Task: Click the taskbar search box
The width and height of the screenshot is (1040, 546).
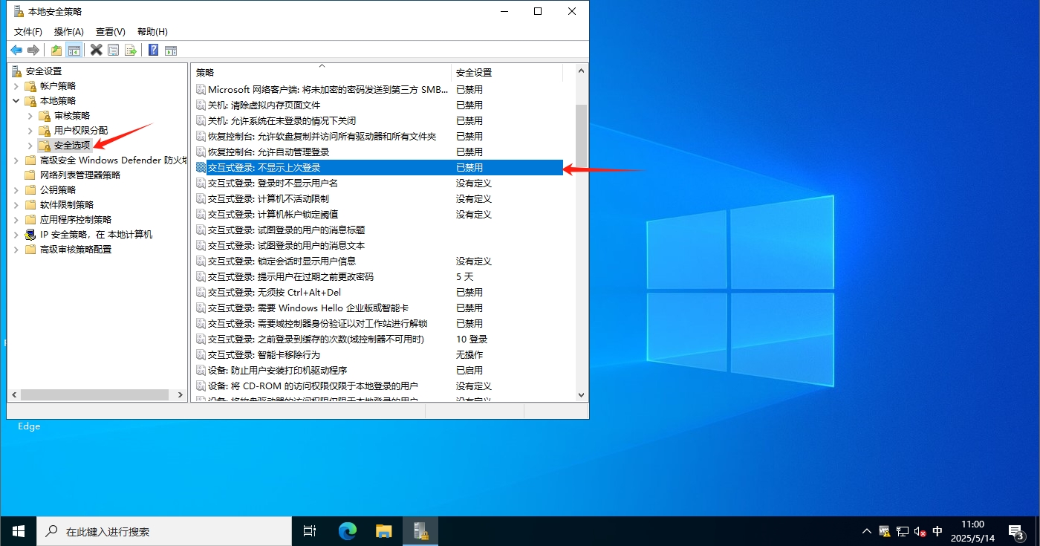Action: [x=164, y=531]
